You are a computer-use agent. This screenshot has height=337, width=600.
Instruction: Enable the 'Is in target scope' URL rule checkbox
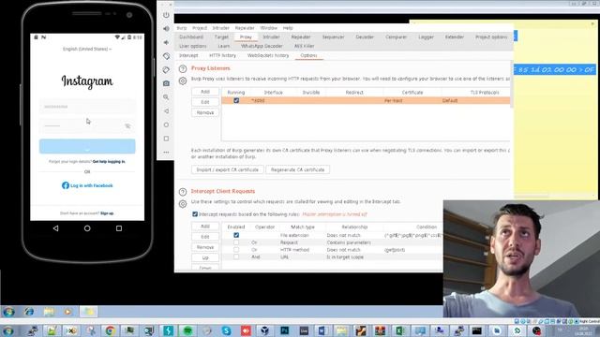[x=236, y=257]
